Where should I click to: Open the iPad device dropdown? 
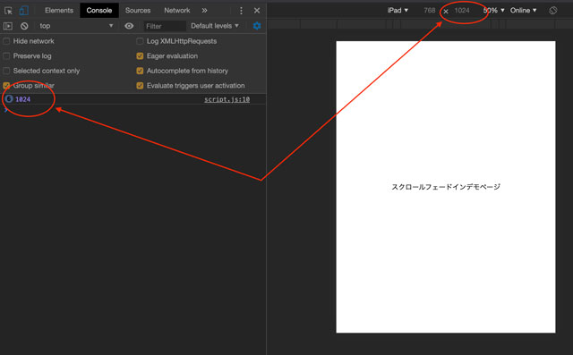click(398, 11)
